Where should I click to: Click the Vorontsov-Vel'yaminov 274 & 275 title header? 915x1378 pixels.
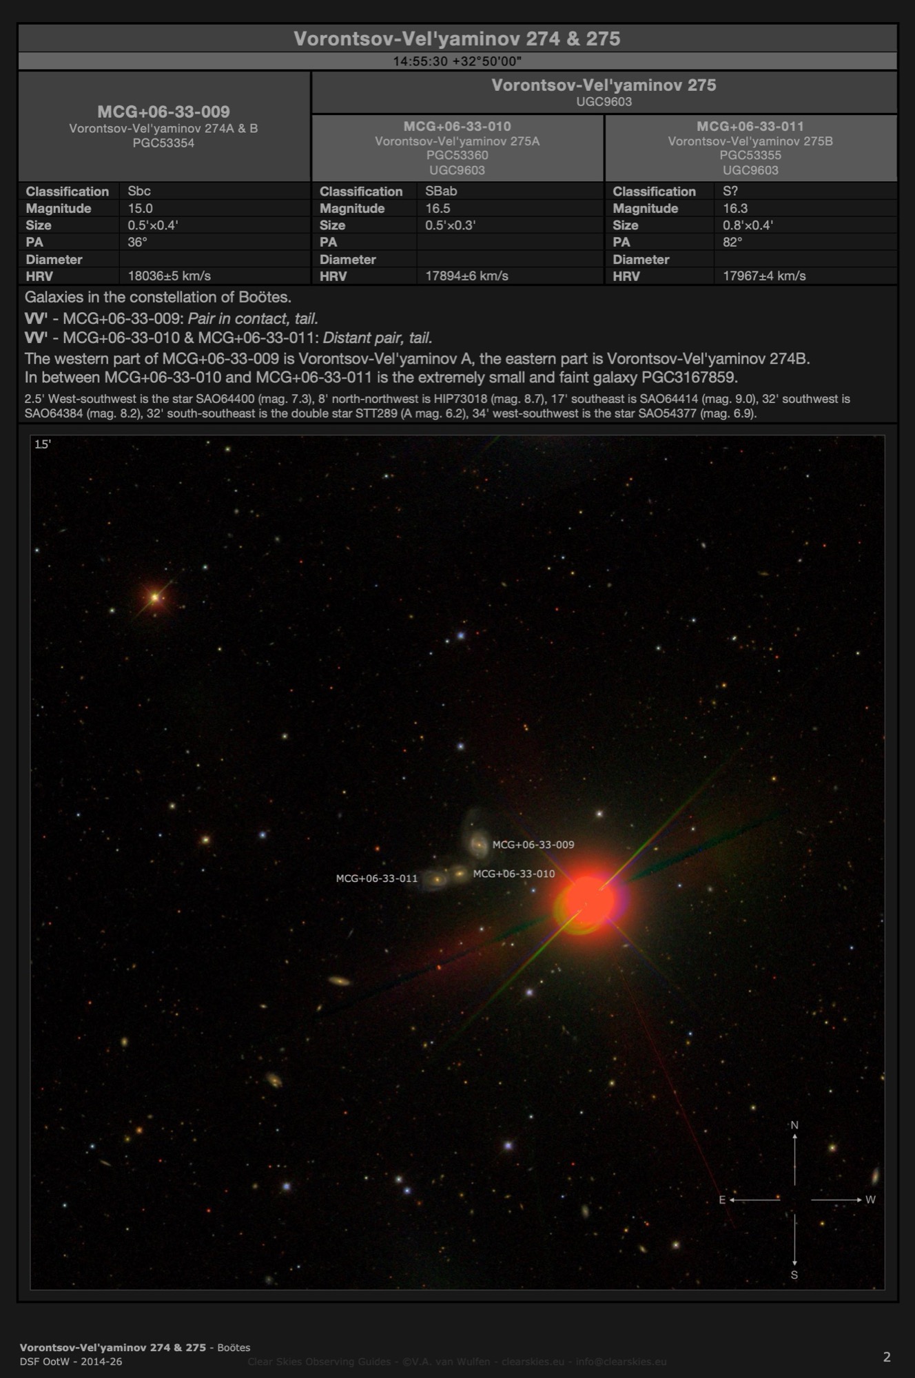pos(457,39)
